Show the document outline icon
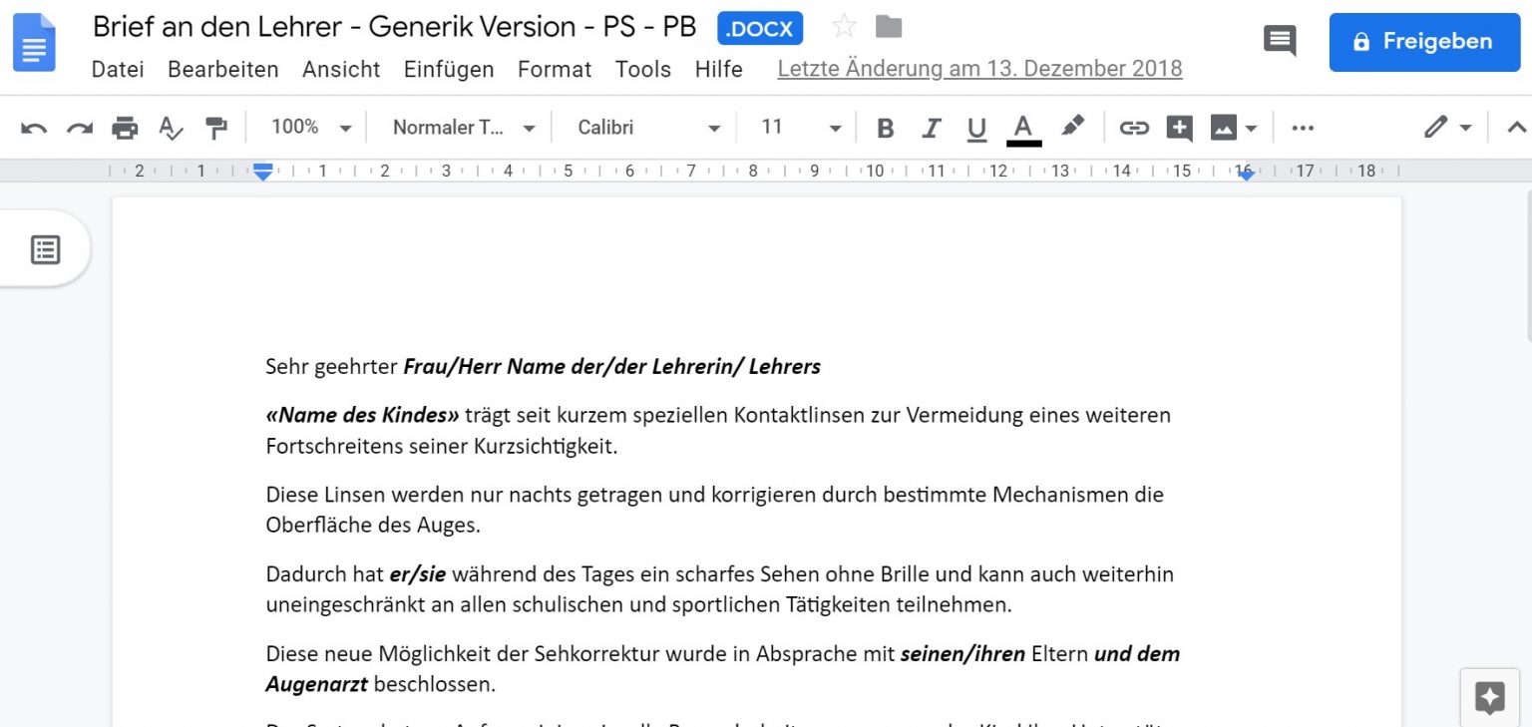 tap(45, 249)
